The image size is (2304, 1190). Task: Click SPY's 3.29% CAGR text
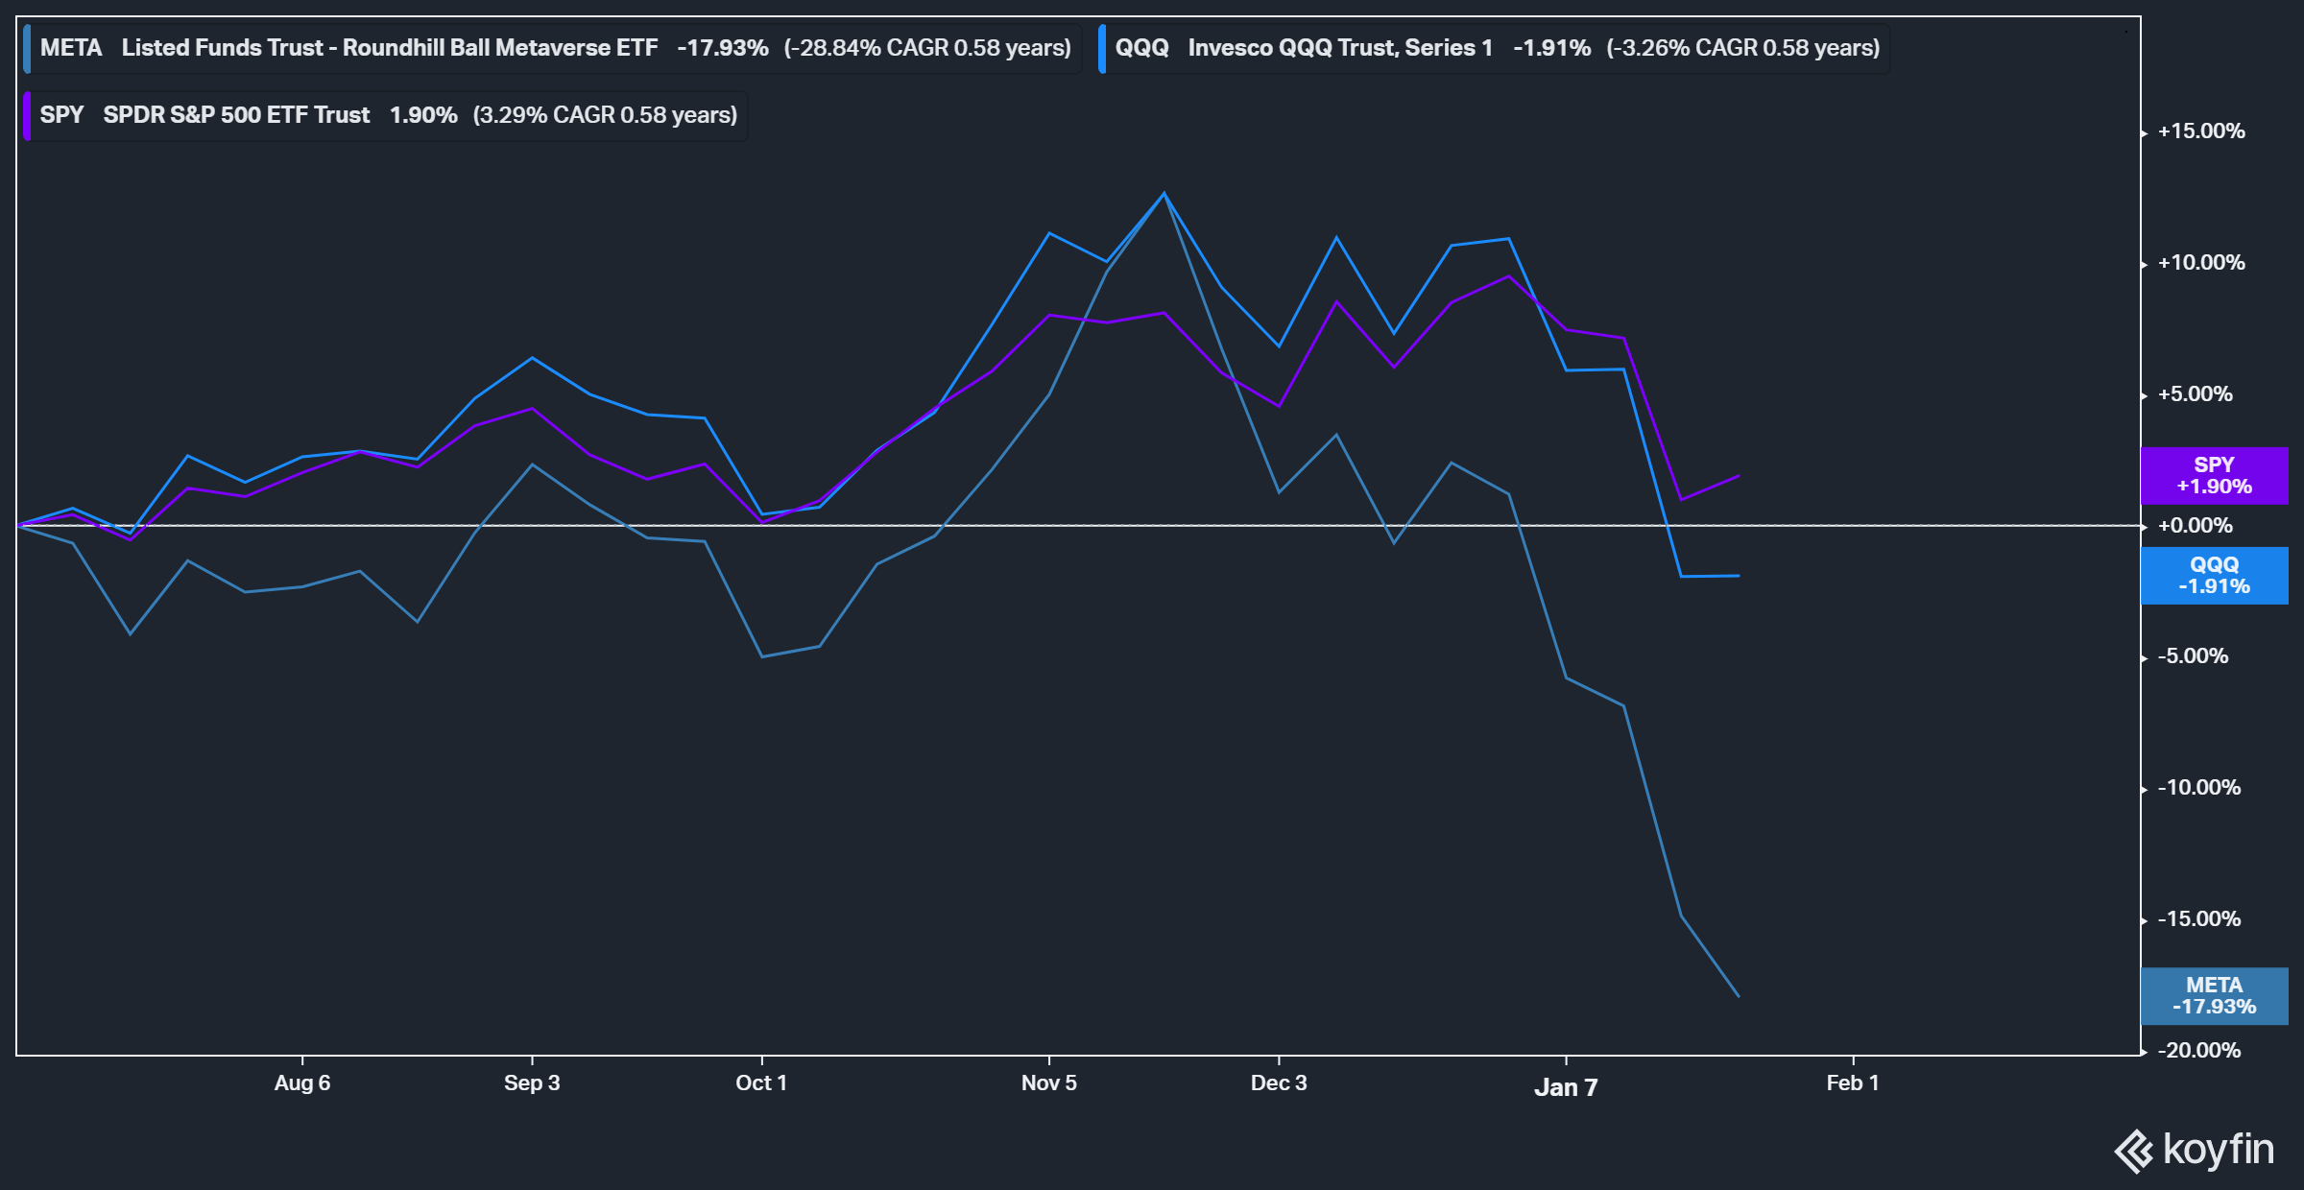(x=605, y=115)
